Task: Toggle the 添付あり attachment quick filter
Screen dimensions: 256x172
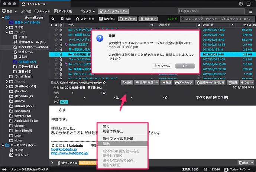Action: (x=149, y=19)
